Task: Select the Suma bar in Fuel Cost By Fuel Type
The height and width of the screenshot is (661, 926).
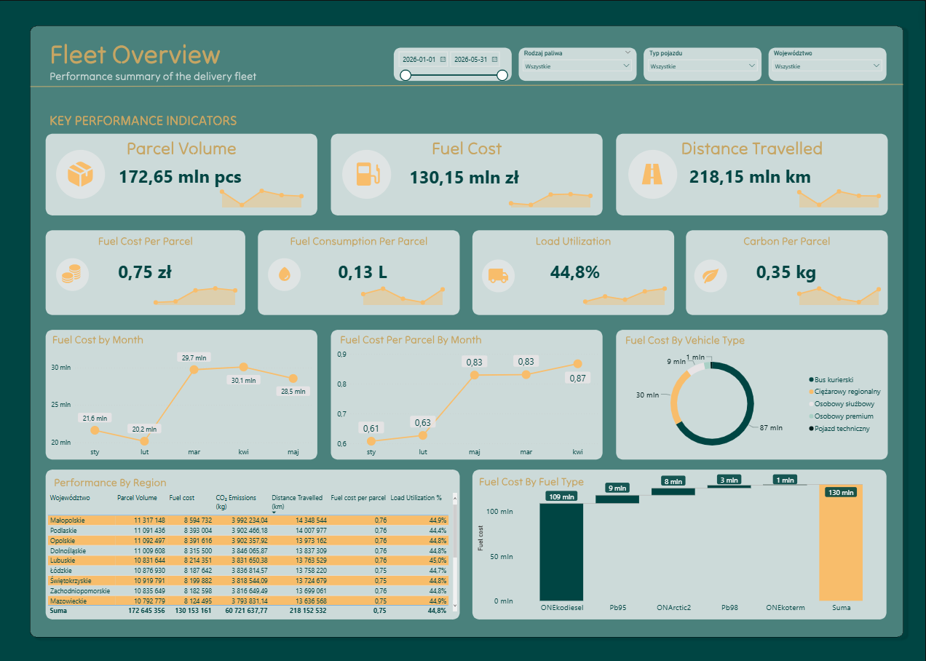Action: point(841,542)
